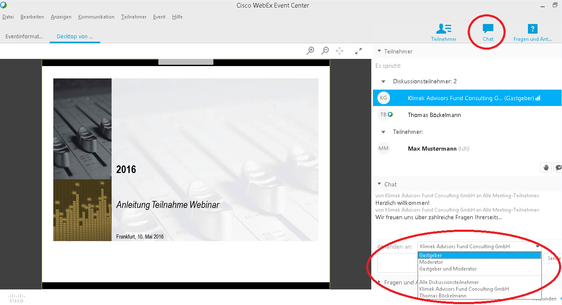Open the Kommunikation menu
The width and height of the screenshot is (562, 305).
[96, 17]
